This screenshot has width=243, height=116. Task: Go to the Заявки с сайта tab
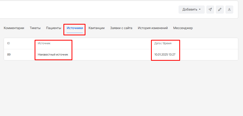coord(121,28)
